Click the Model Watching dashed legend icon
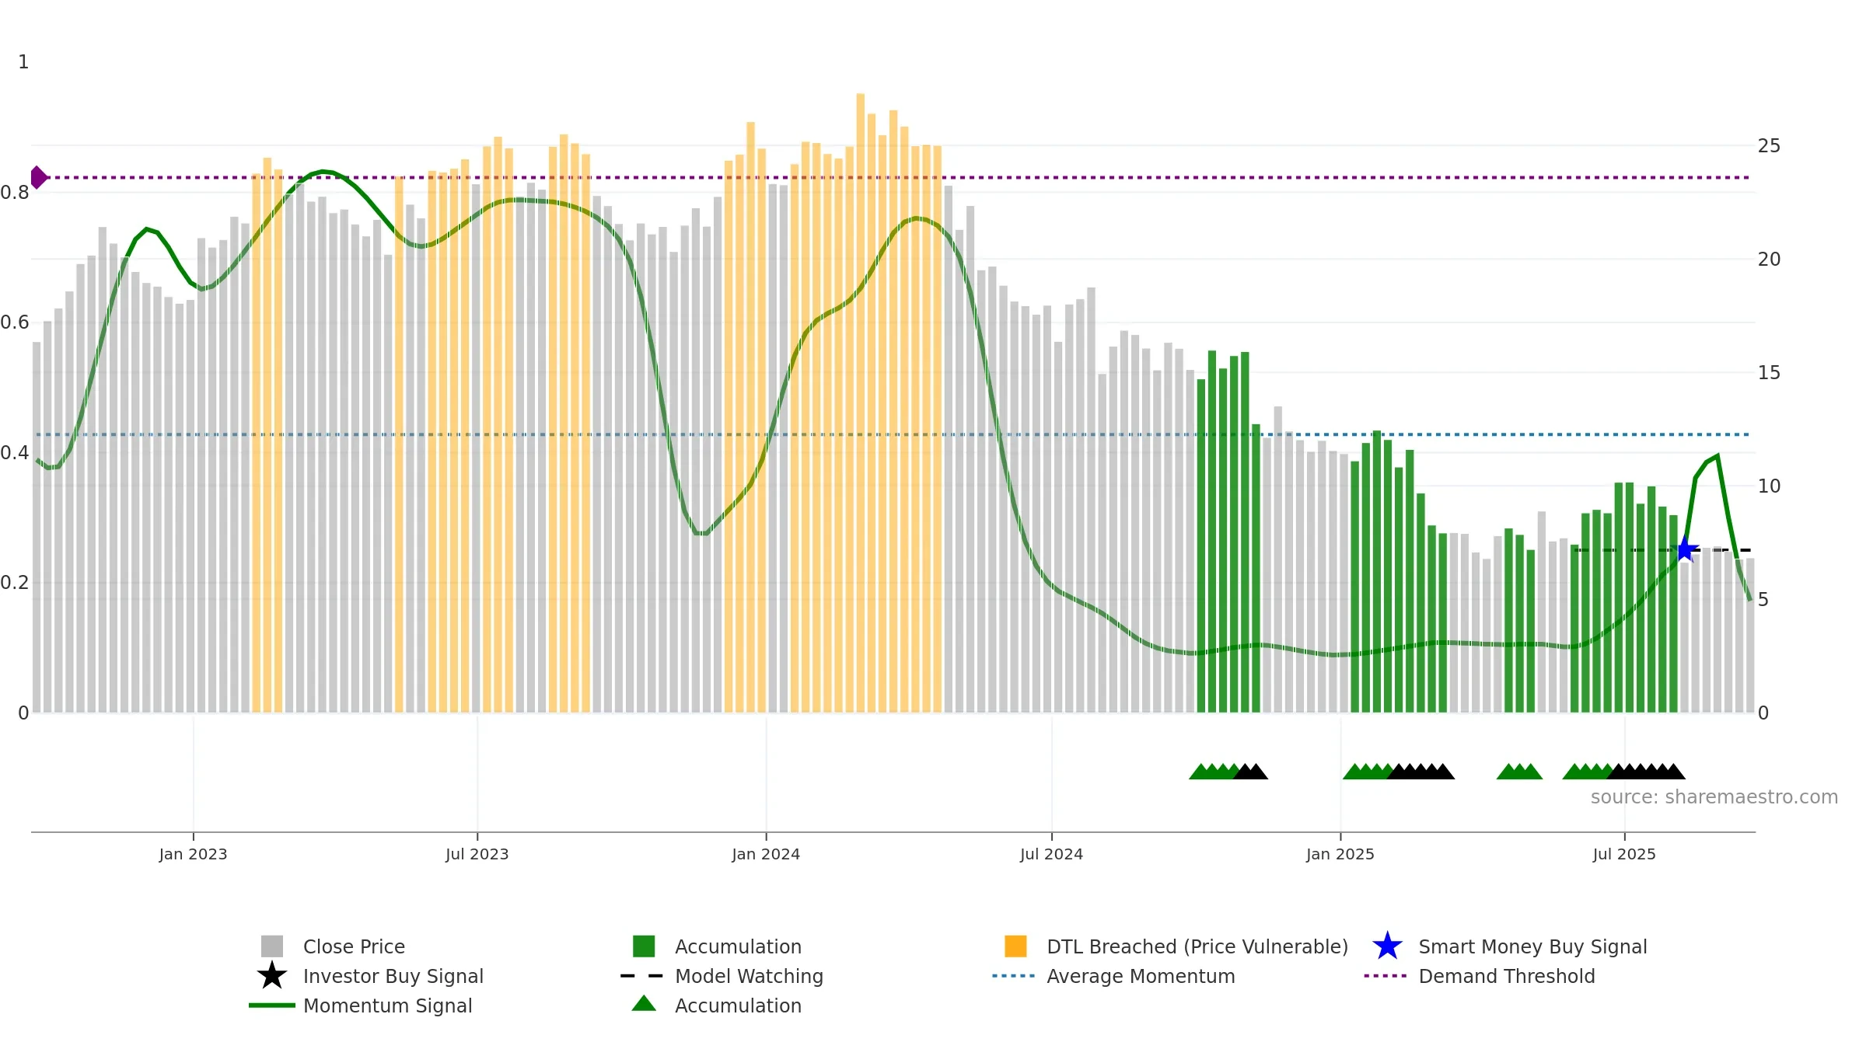 point(642,976)
